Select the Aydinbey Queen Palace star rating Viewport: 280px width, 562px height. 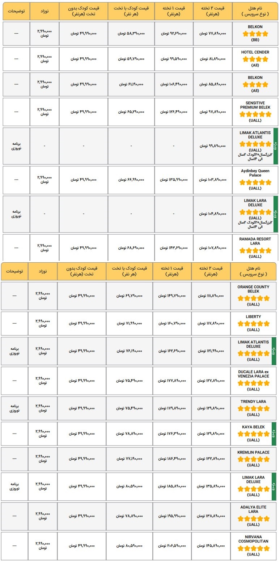pyautogui.click(x=255, y=182)
